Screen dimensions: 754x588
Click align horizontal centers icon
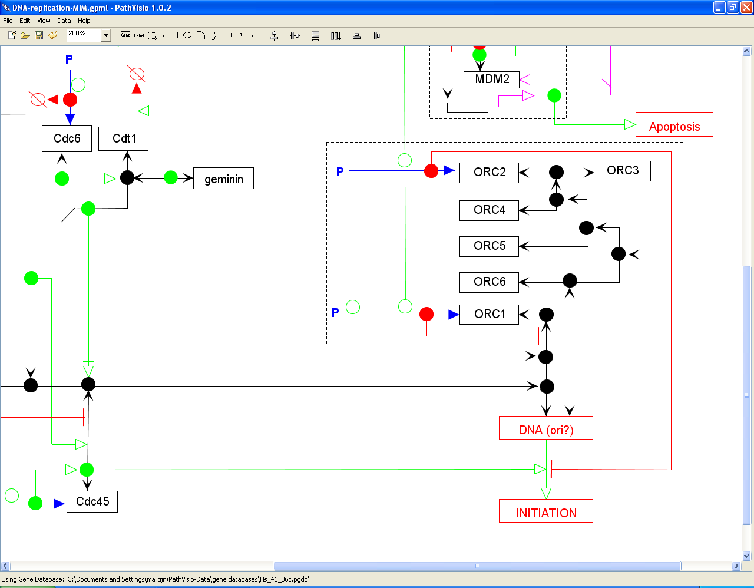[275, 36]
